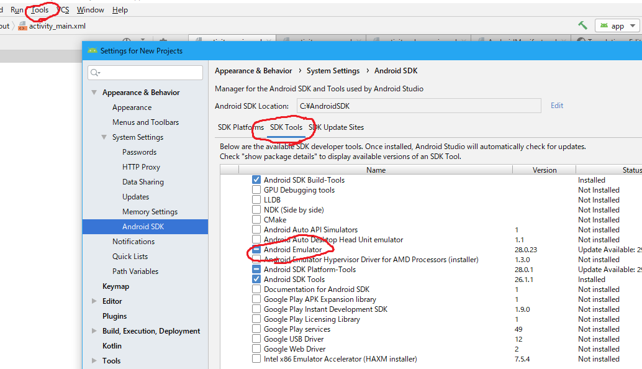Check the GPU Debugging tools checkbox
The height and width of the screenshot is (369, 642).
point(256,189)
